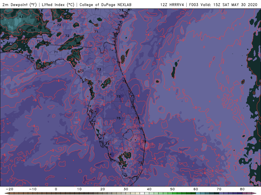The image size is (261, 195).
Task: Click the '12Z HRRRV4' model run label
Action: [x=172, y=5]
